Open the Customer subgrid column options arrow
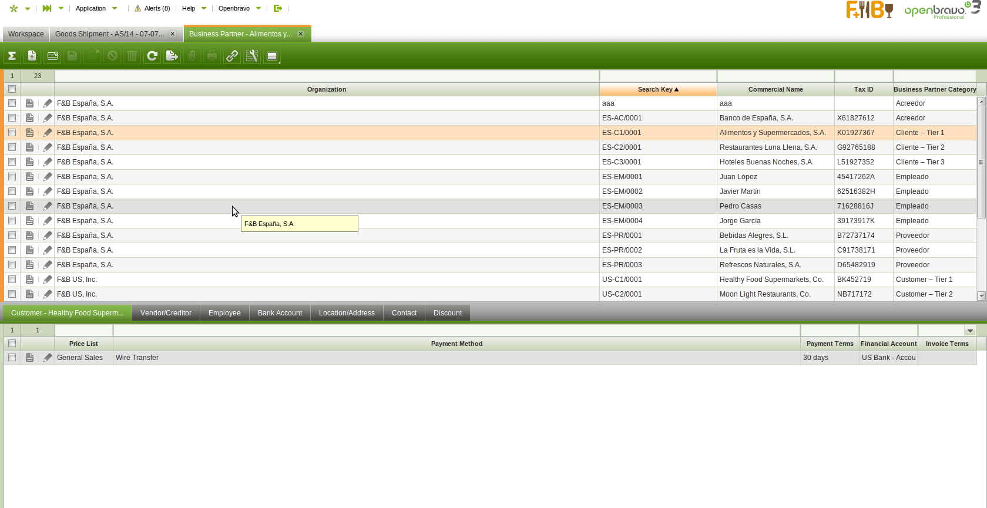The height and width of the screenshot is (508, 987). click(970, 331)
